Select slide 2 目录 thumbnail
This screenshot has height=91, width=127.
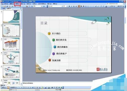pyautogui.click(x=11, y=30)
